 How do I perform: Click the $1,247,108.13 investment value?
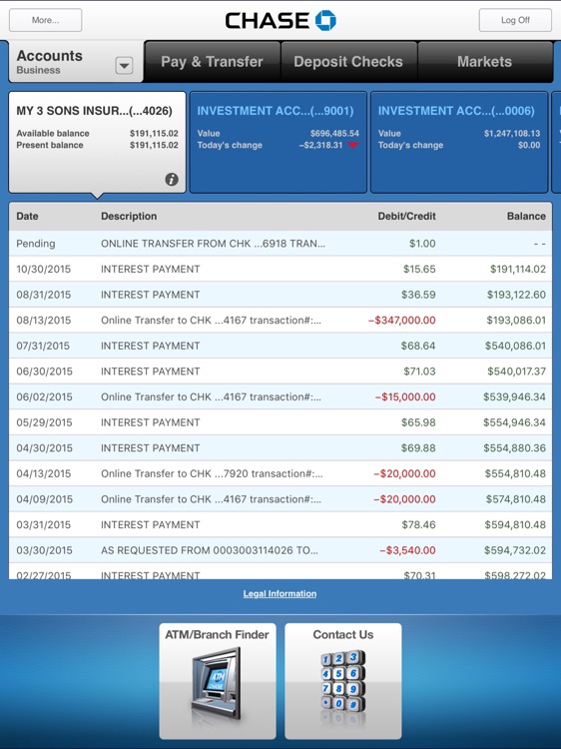(512, 133)
